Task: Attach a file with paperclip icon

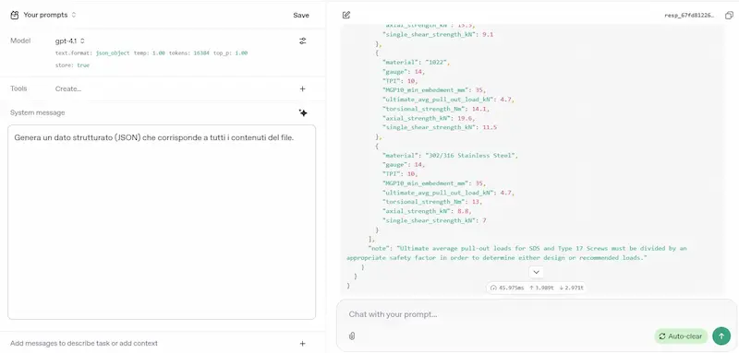Action: pyautogui.click(x=352, y=335)
